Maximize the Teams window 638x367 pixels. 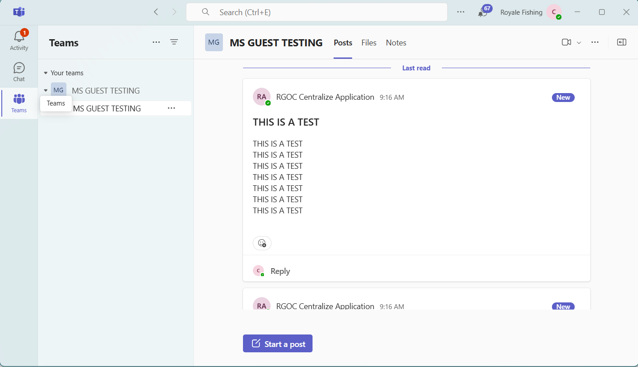click(x=602, y=12)
